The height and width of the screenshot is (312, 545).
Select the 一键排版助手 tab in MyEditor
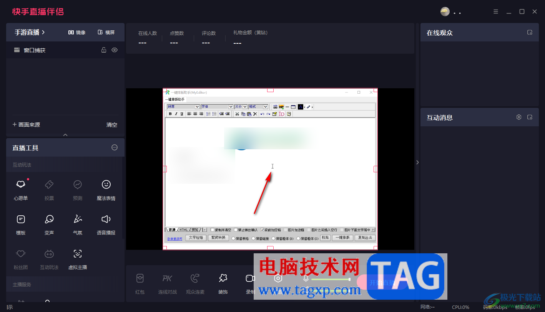(x=175, y=99)
